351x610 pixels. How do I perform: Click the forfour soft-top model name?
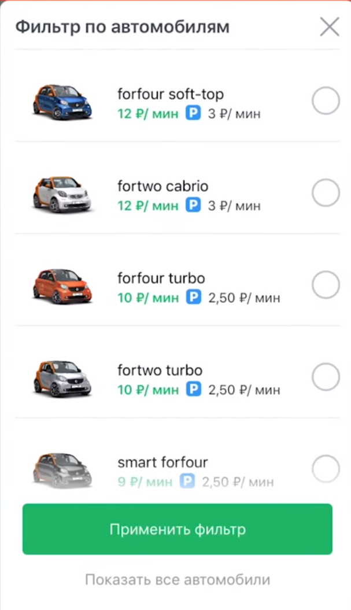click(x=170, y=94)
